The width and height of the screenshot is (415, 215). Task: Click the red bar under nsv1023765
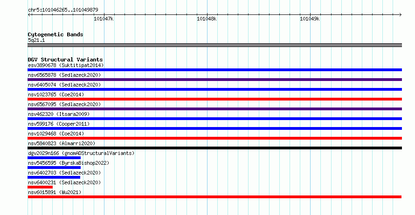(214, 99)
